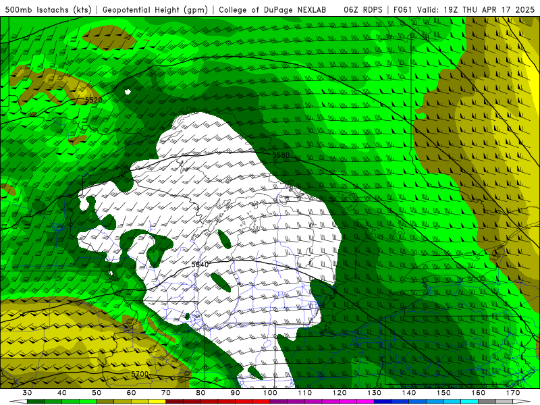
Task: Click the '100' color scale label
Action: click(270, 393)
